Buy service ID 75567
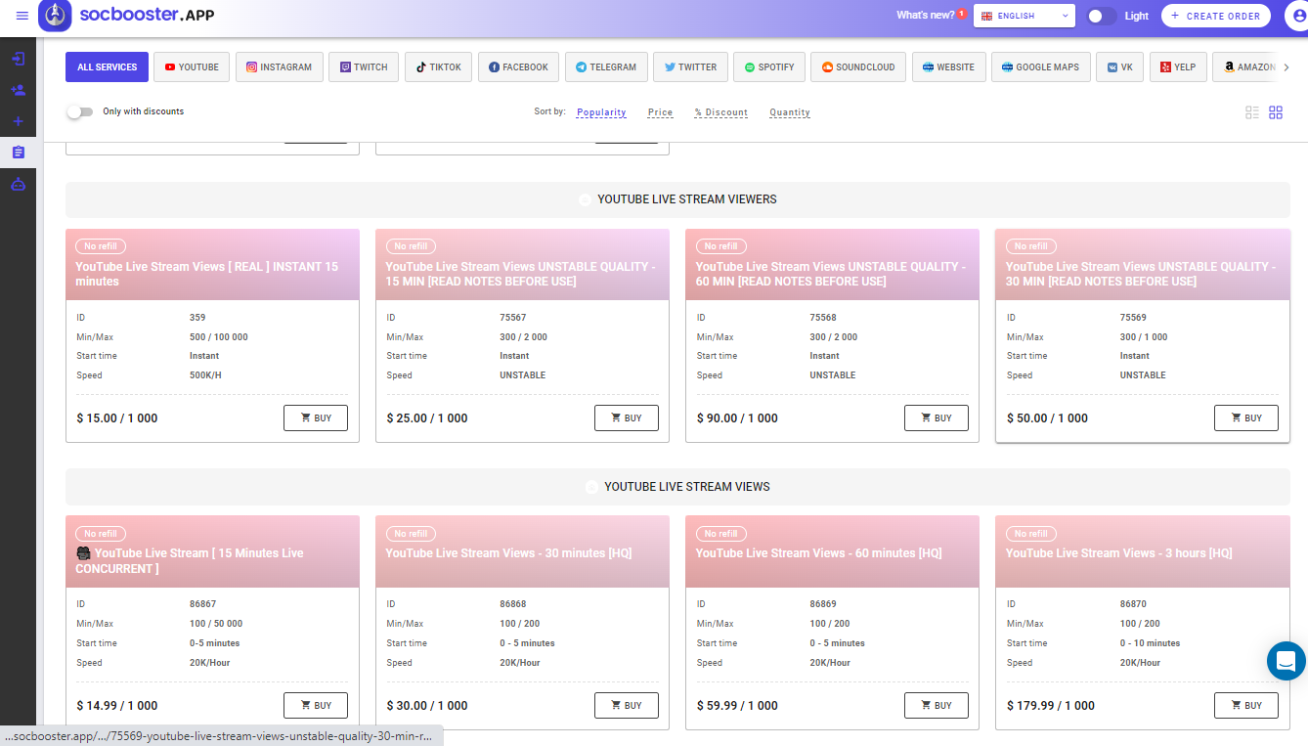Viewport: 1308px width, 746px height. click(627, 417)
